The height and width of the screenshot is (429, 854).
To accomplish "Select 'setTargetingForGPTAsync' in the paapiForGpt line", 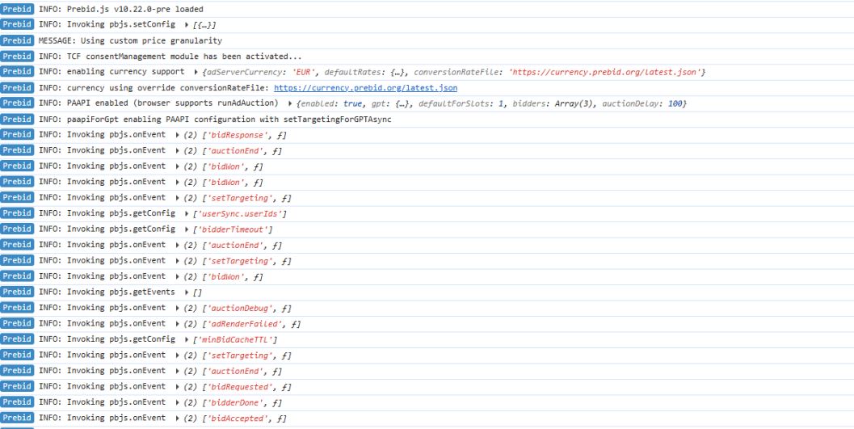I will [337, 120].
